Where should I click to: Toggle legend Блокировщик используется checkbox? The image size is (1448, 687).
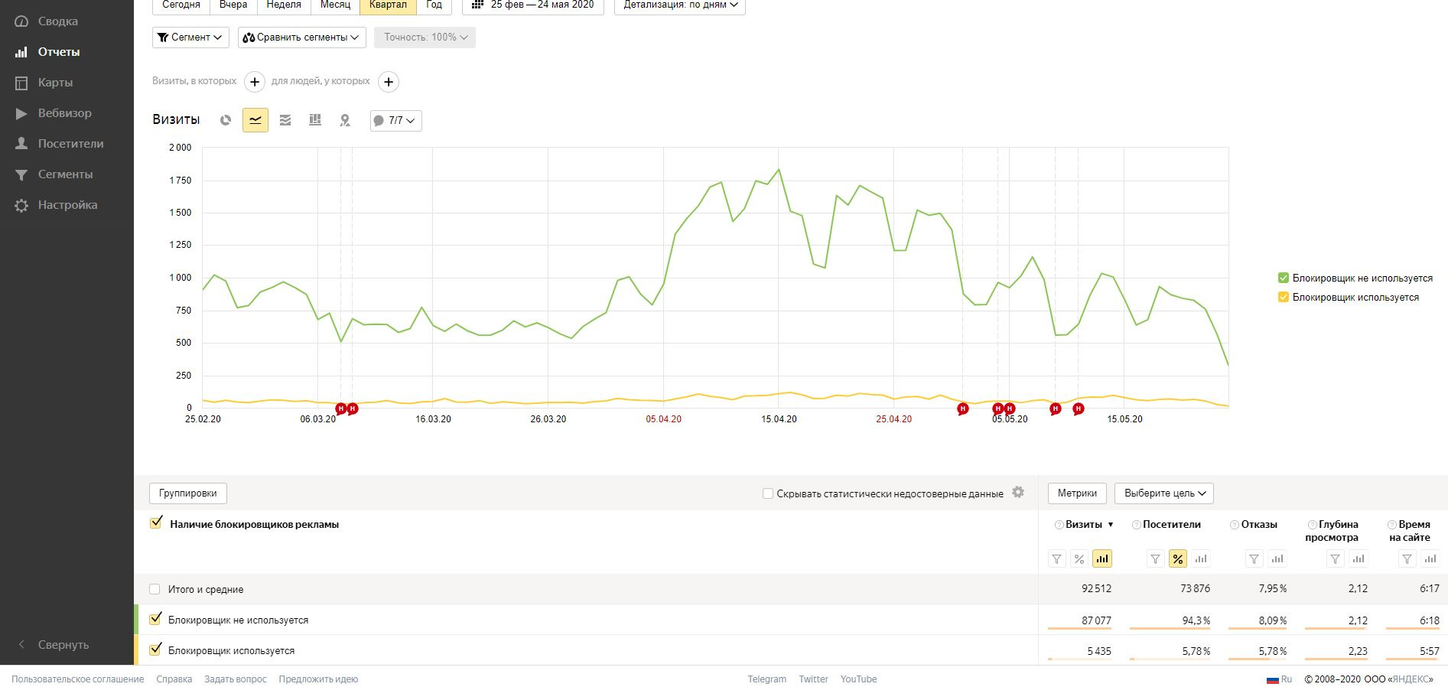click(1284, 297)
